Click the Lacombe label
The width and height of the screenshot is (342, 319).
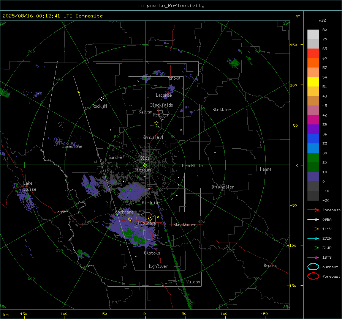click(x=164, y=95)
